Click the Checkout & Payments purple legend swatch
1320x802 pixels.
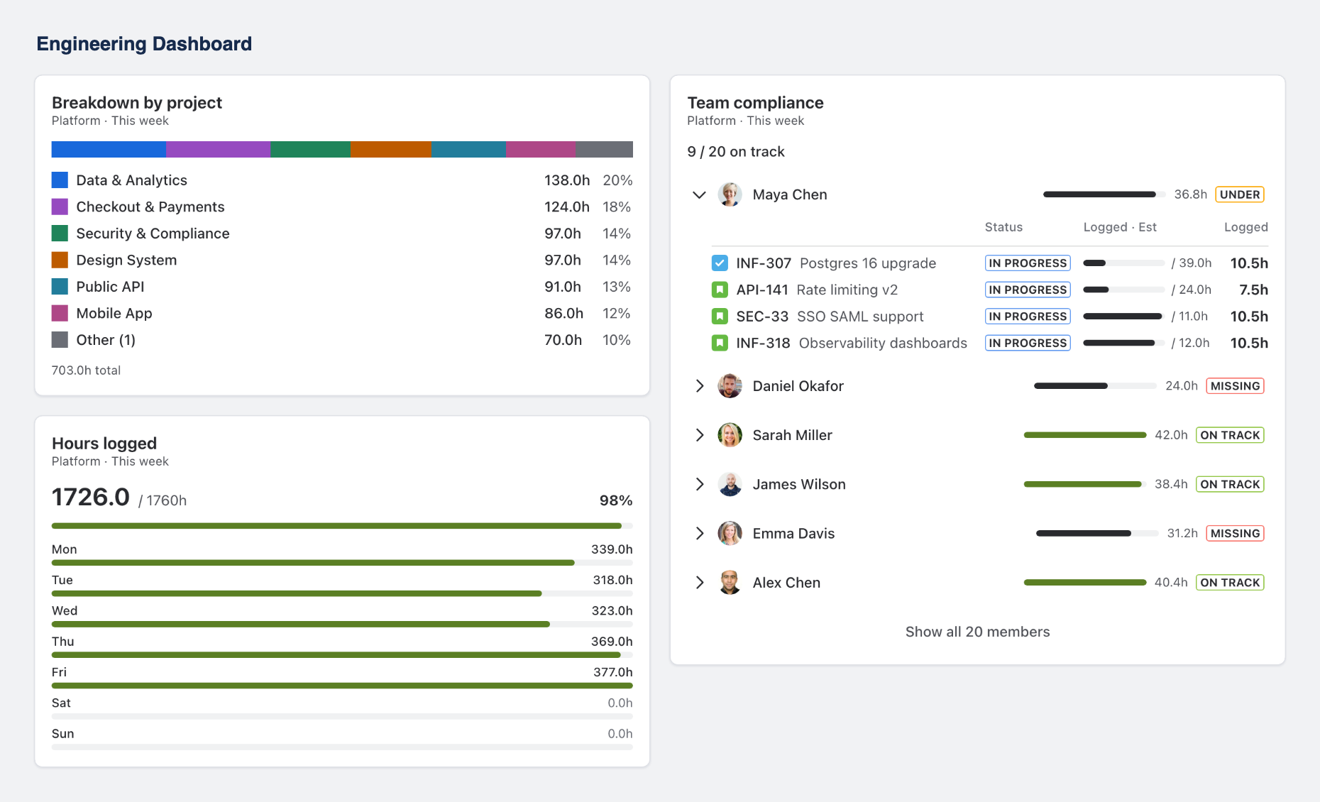tap(60, 207)
